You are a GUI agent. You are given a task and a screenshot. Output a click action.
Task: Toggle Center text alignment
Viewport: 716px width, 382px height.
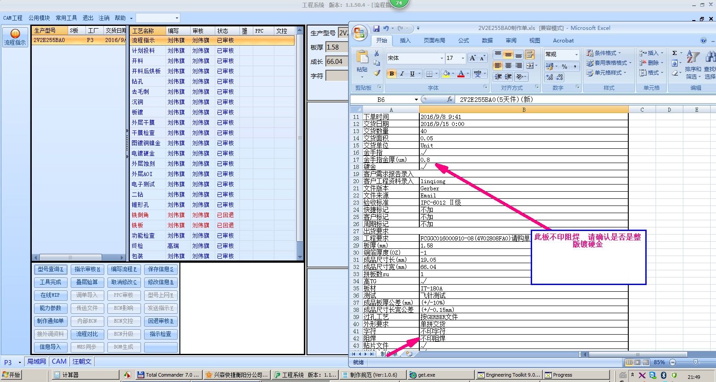pos(508,66)
